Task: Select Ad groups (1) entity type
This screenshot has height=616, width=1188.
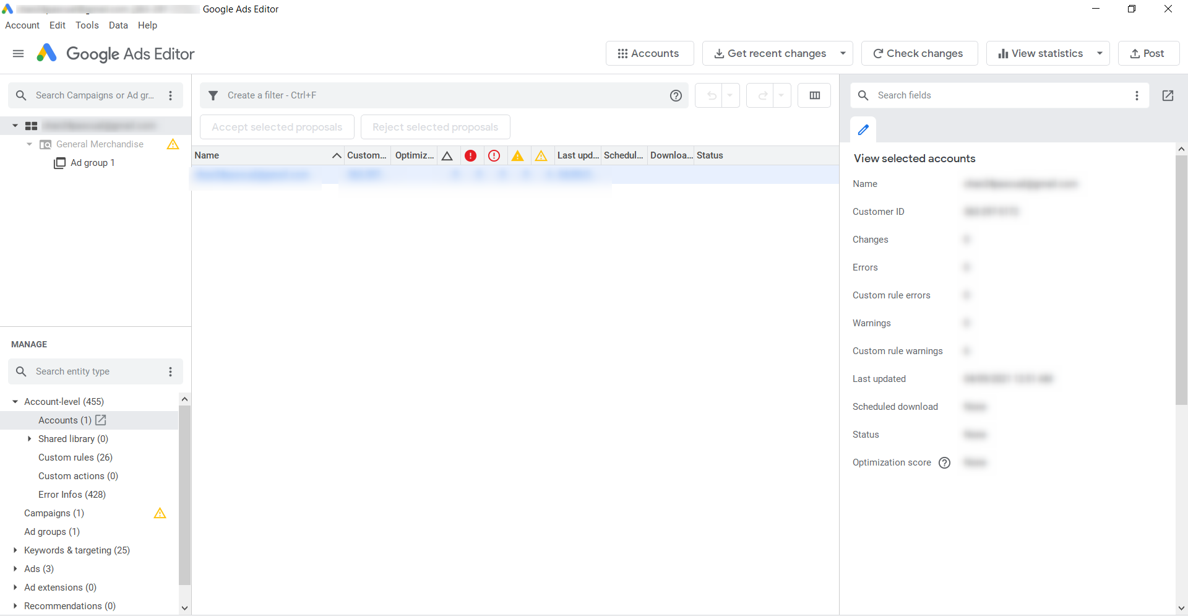Action: (x=52, y=532)
